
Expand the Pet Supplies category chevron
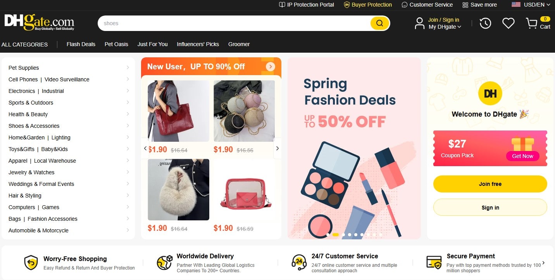pyautogui.click(x=128, y=67)
